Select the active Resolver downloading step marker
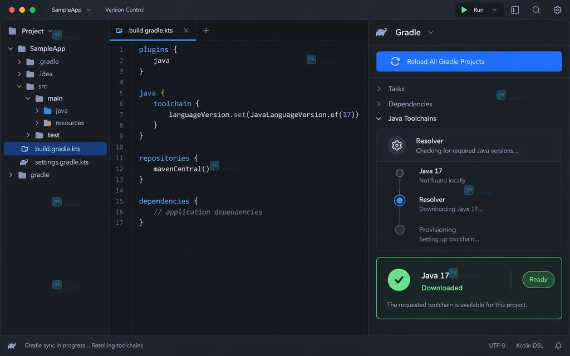 click(x=400, y=200)
